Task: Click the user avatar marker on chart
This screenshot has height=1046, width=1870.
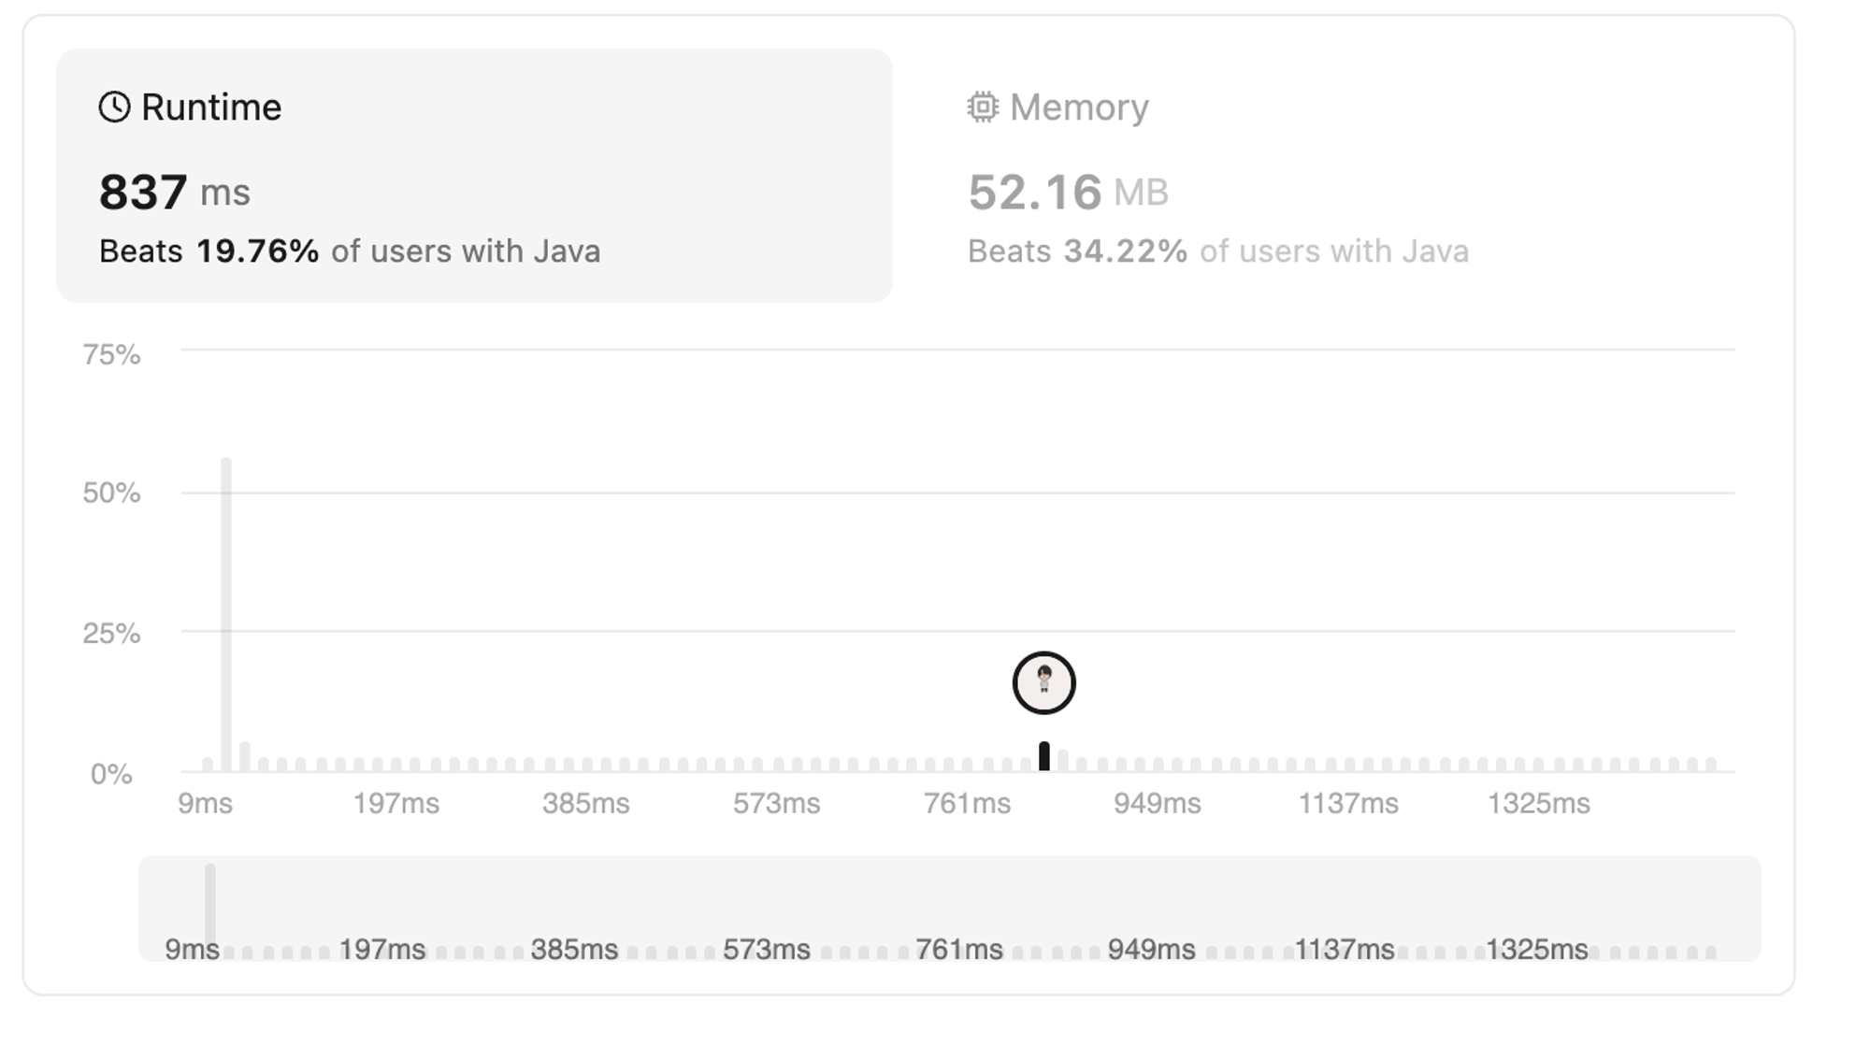Action: (1044, 682)
